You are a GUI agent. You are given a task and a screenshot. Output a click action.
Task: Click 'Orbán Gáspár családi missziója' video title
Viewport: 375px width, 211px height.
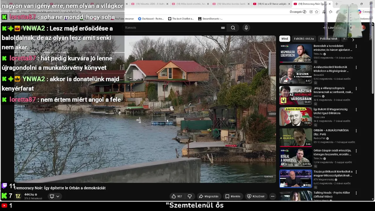tap(333, 152)
